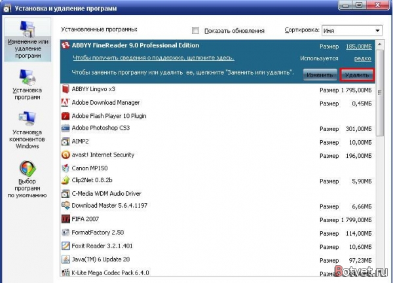The width and height of the screenshot is (393, 283).
Task: Click the Adobe Download Manager icon
Action: (65, 102)
